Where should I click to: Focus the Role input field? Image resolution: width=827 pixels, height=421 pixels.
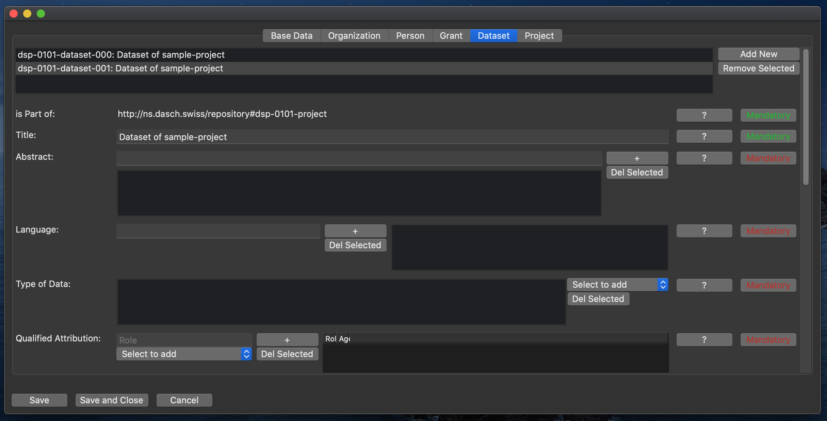184,340
